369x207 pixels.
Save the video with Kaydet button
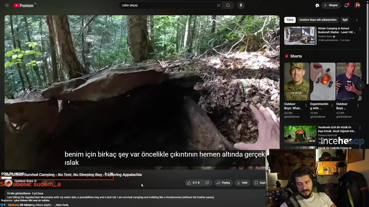[259, 183]
